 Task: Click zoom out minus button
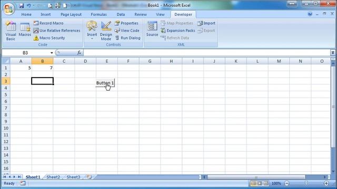286,183
